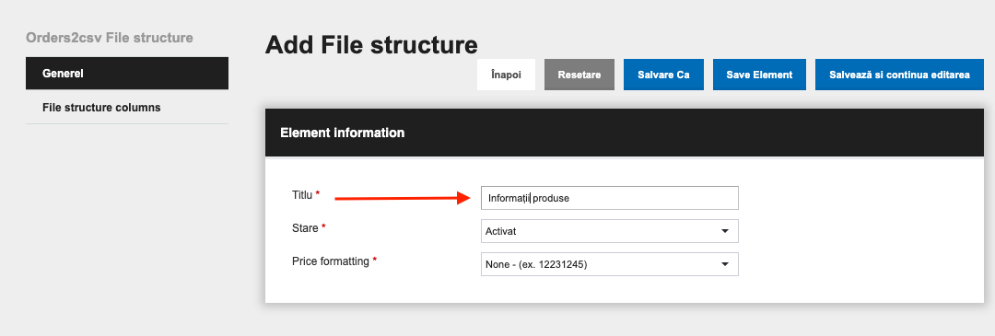Switch to File structure columns tab
This screenshot has width=995, height=336.
click(127, 108)
